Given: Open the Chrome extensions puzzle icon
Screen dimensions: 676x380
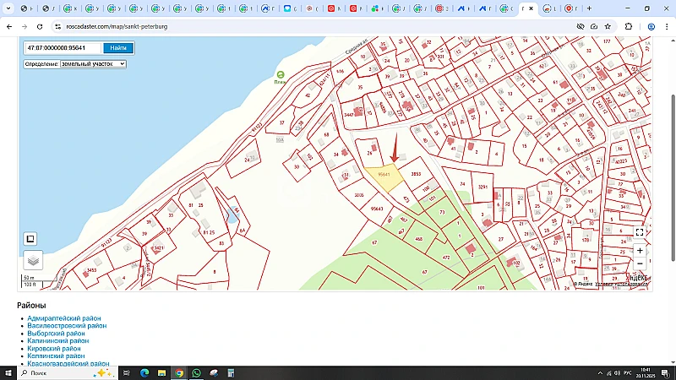Looking at the screenshot, I should pos(628,26).
